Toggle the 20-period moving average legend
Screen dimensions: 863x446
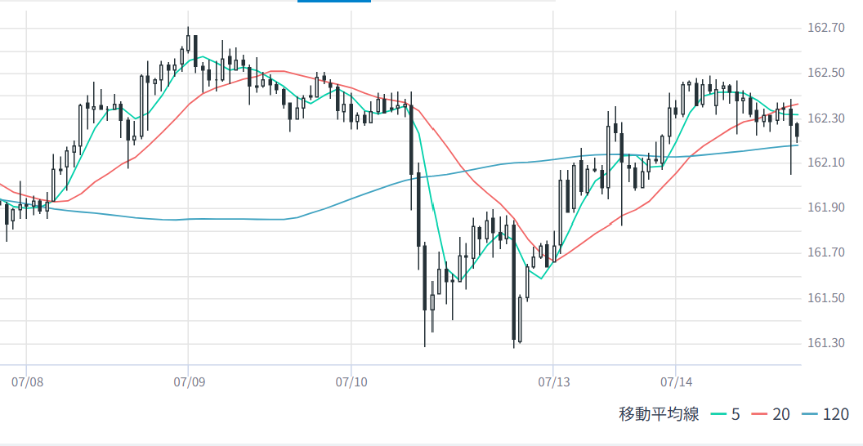771,414
